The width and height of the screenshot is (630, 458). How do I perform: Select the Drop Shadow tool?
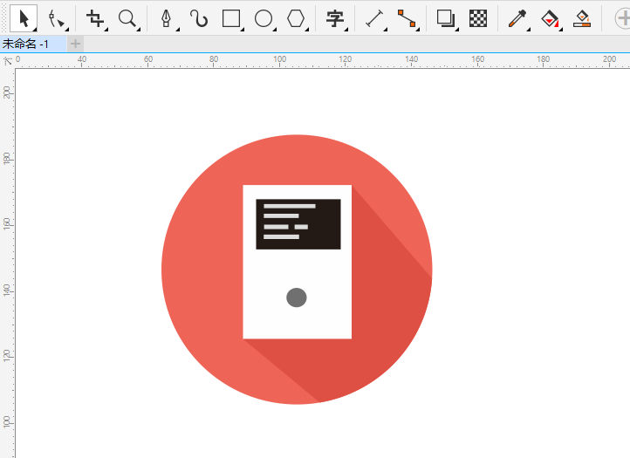pos(446,18)
